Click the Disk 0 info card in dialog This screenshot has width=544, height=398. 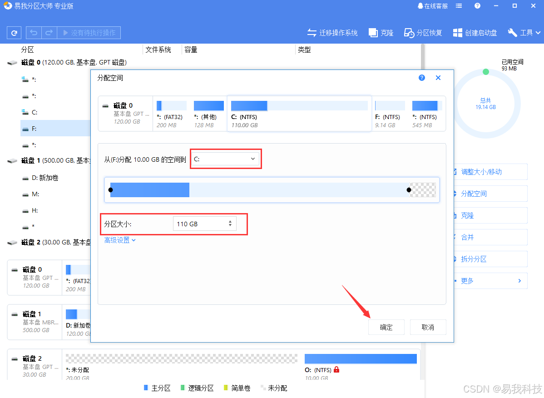point(126,114)
